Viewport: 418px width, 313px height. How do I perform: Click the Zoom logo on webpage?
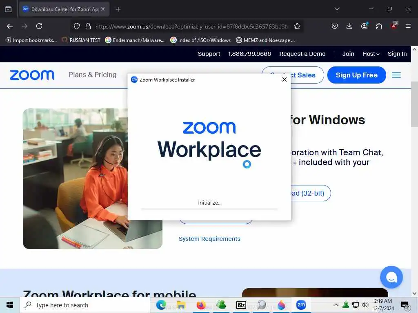click(32, 75)
